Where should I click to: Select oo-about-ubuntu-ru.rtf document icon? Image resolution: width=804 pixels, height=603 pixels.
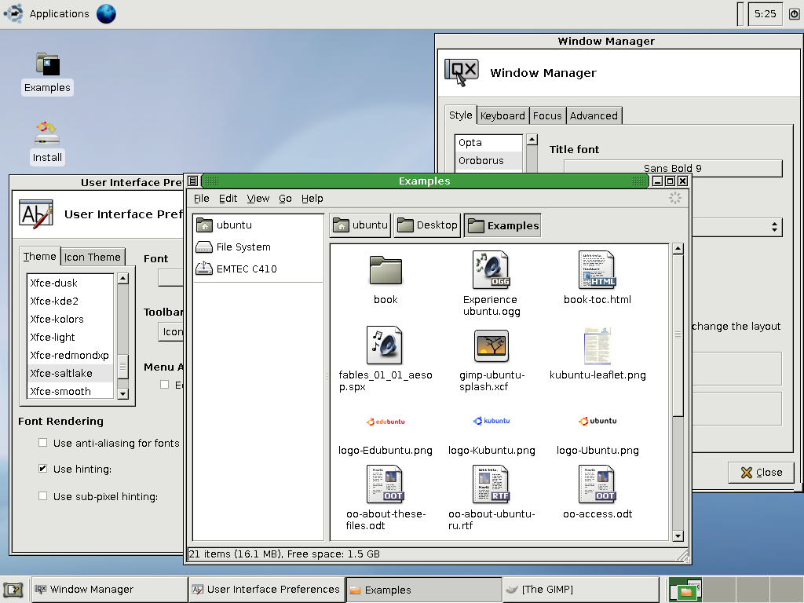pyautogui.click(x=492, y=484)
